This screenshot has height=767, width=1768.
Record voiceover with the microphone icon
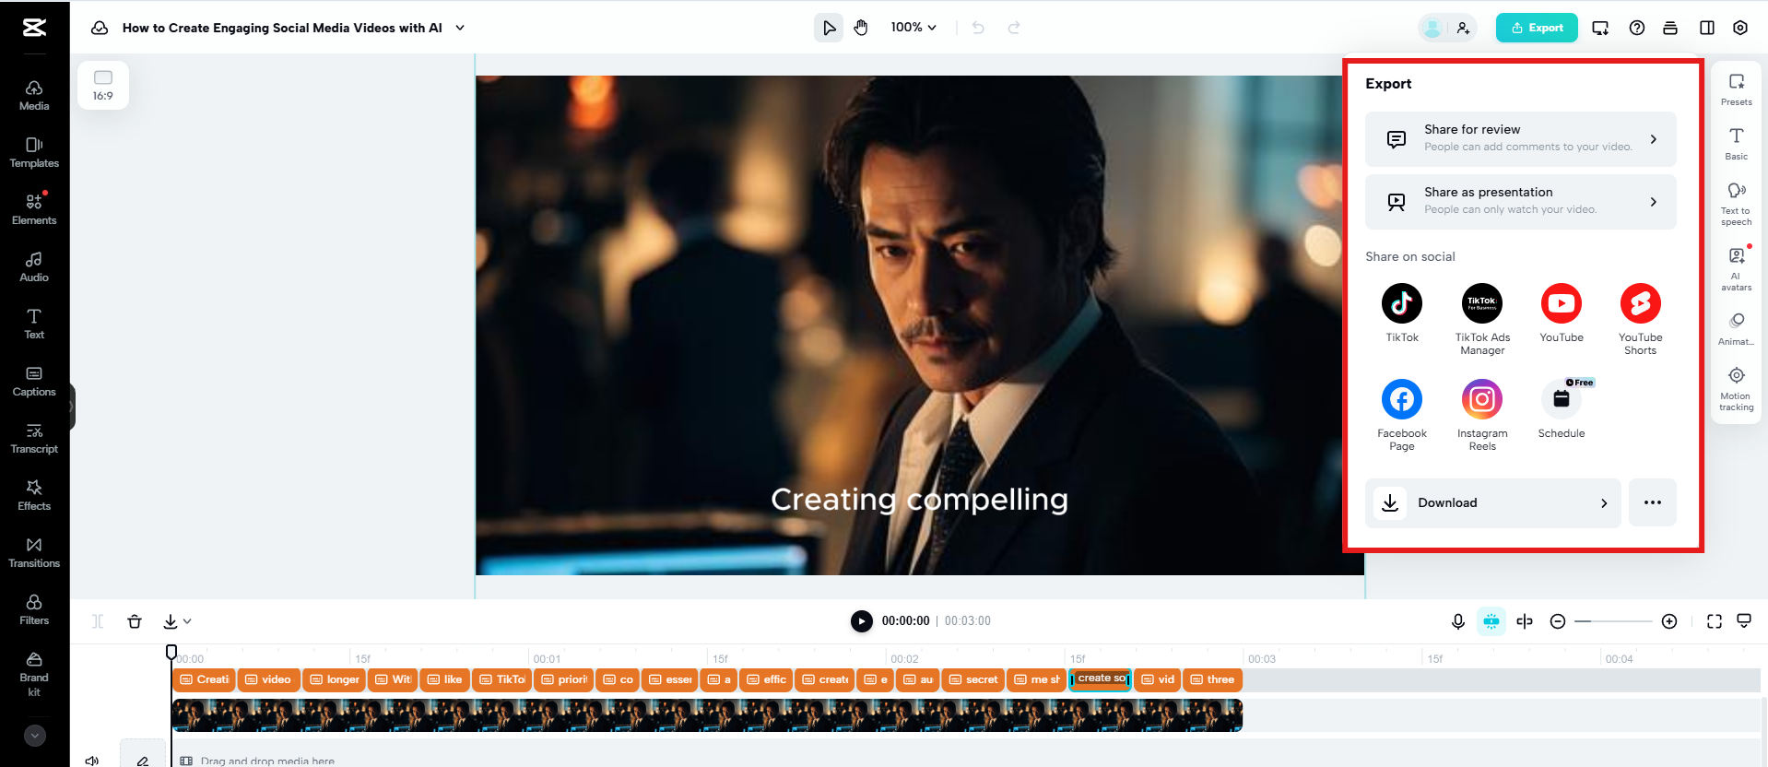pos(1458,621)
